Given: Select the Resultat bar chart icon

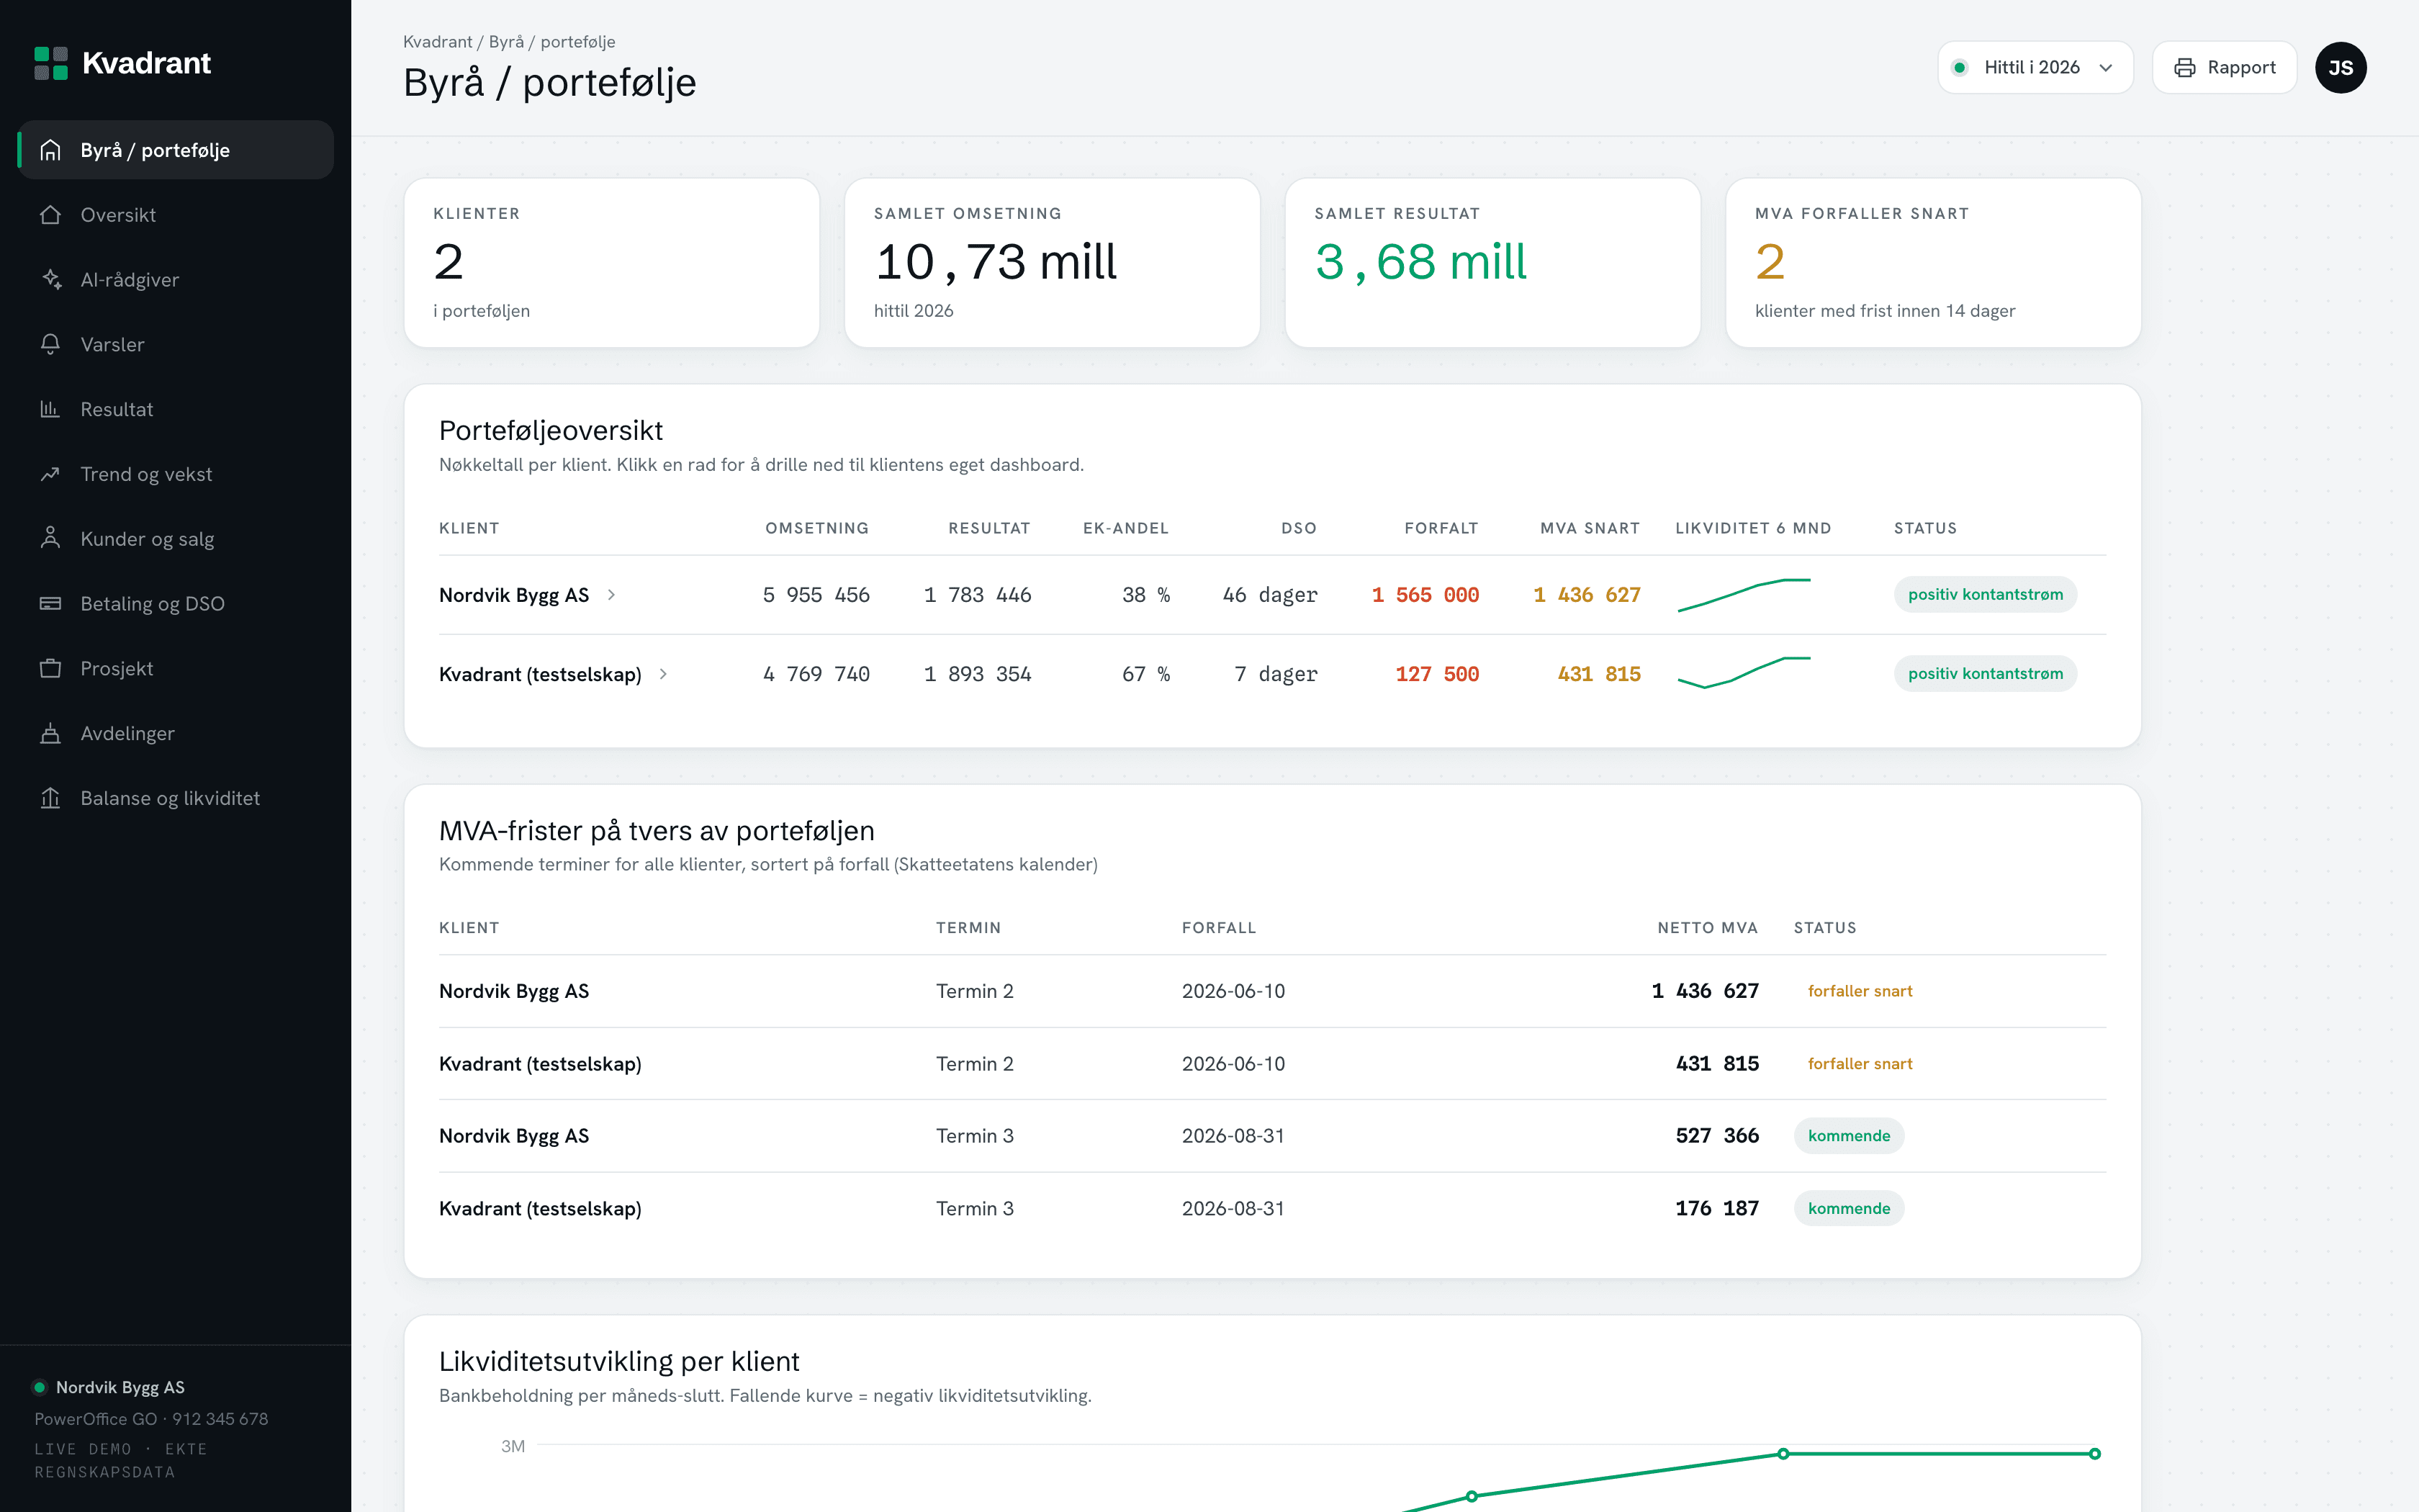Looking at the screenshot, I should click(50, 409).
